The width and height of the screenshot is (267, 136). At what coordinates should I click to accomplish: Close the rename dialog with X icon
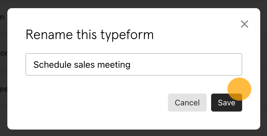click(244, 24)
